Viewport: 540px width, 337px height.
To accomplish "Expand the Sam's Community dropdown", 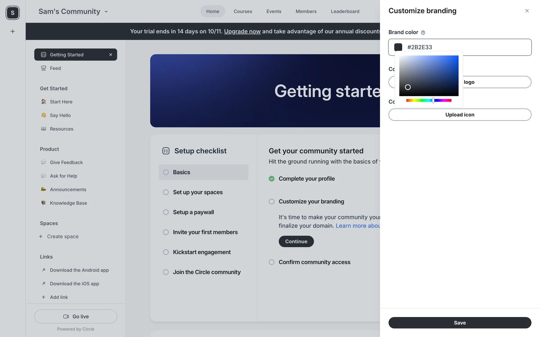I will [106, 12].
